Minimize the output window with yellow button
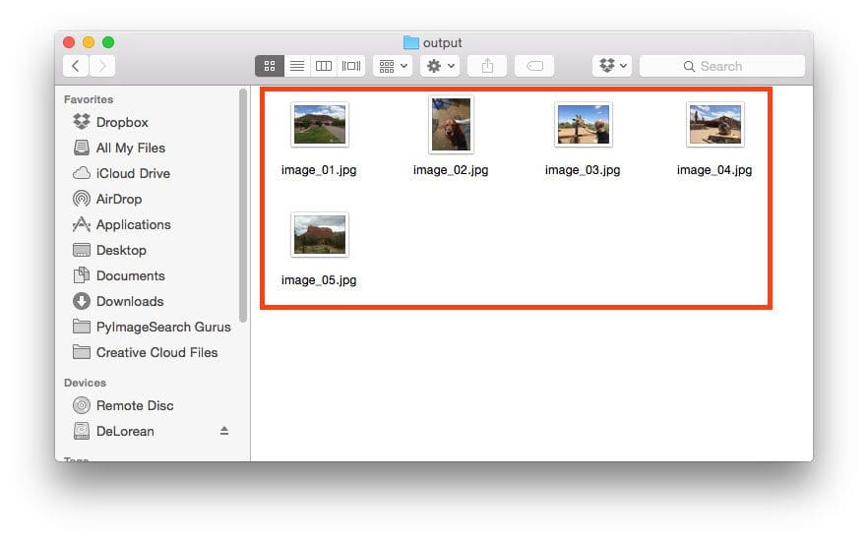Image resolution: width=868 pixels, height=540 pixels. point(89,42)
